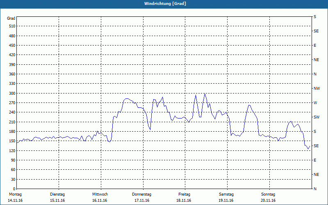Select the date 20.11.16
The width and height of the screenshot is (328, 205).
point(268,200)
